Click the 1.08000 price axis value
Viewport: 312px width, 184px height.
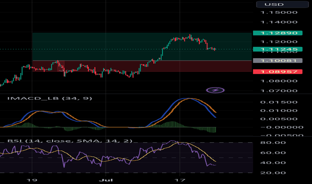(x=279, y=81)
